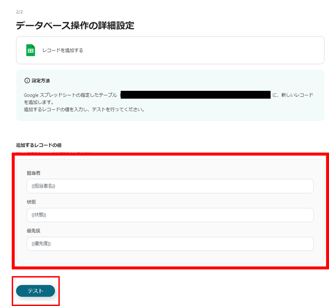Click the redacted table name area
Image resolution: width=329 pixels, height=306 pixels.
click(x=196, y=94)
